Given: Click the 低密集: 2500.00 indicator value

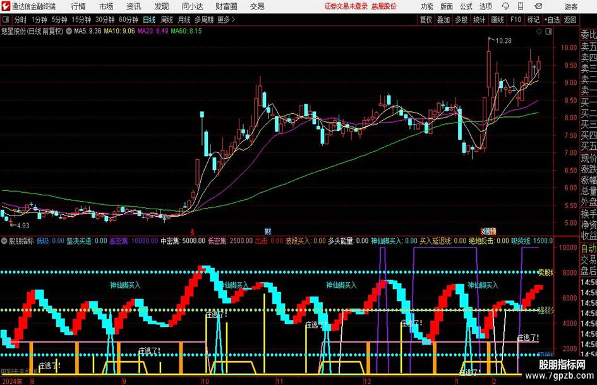Looking at the screenshot, I should click(230, 241).
